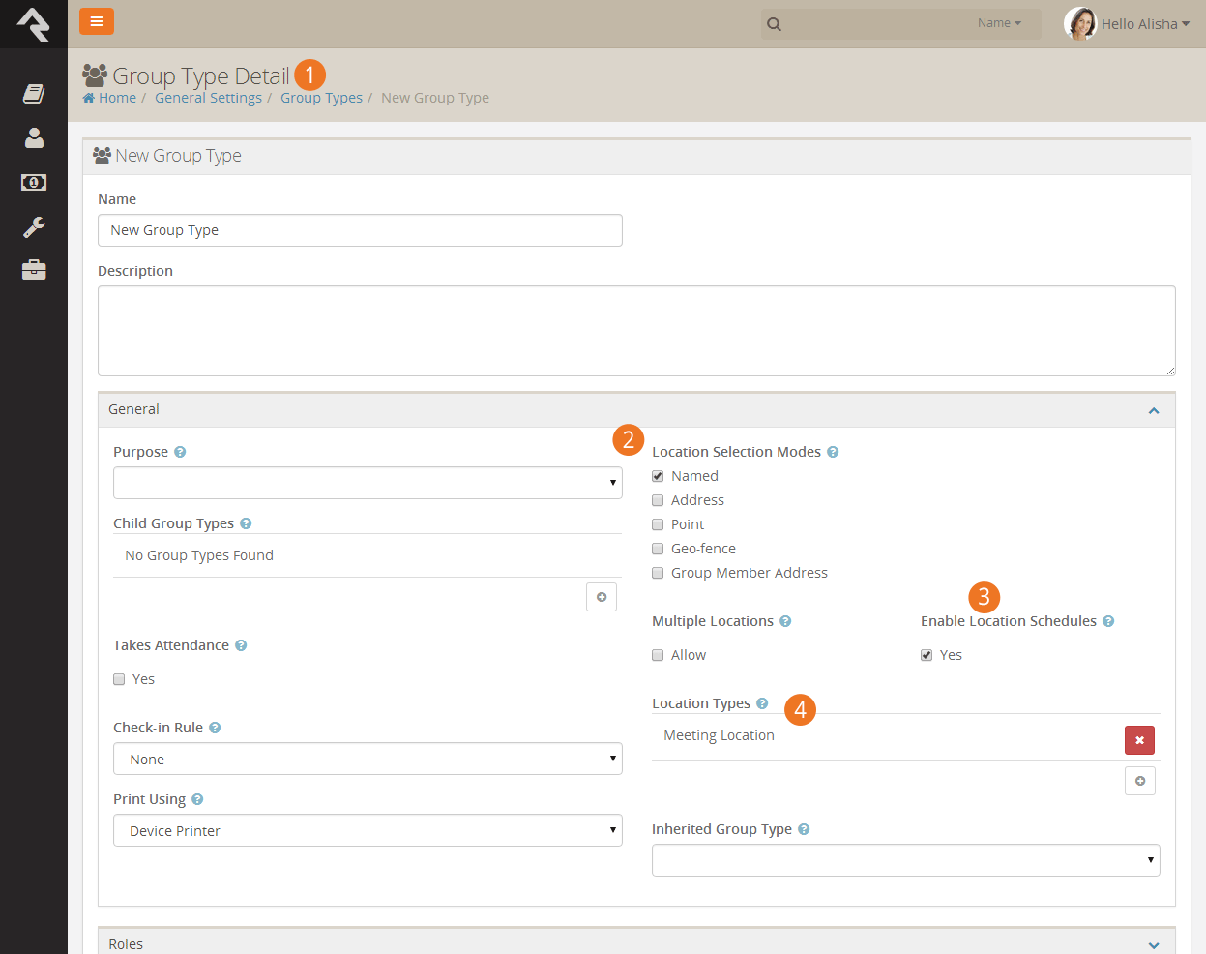Click the Description text area

636,331
